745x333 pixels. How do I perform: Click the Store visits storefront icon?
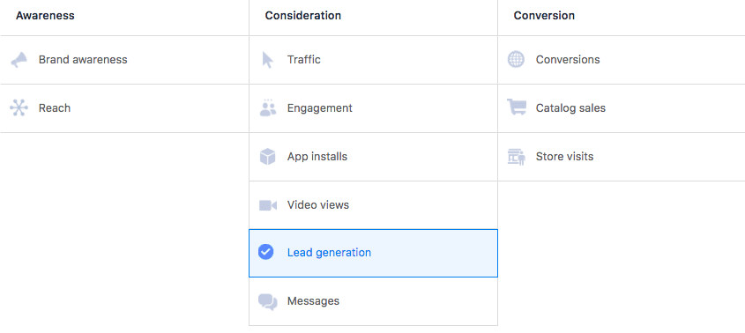click(517, 156)
